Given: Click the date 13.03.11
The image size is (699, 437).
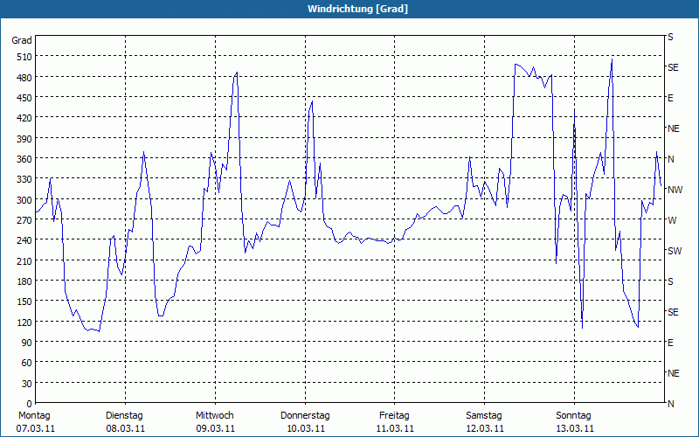Looking at the screenshot, I should (x=575, y=429).
